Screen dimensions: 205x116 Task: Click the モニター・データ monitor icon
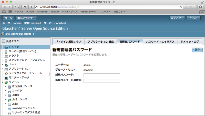(6, 78)
